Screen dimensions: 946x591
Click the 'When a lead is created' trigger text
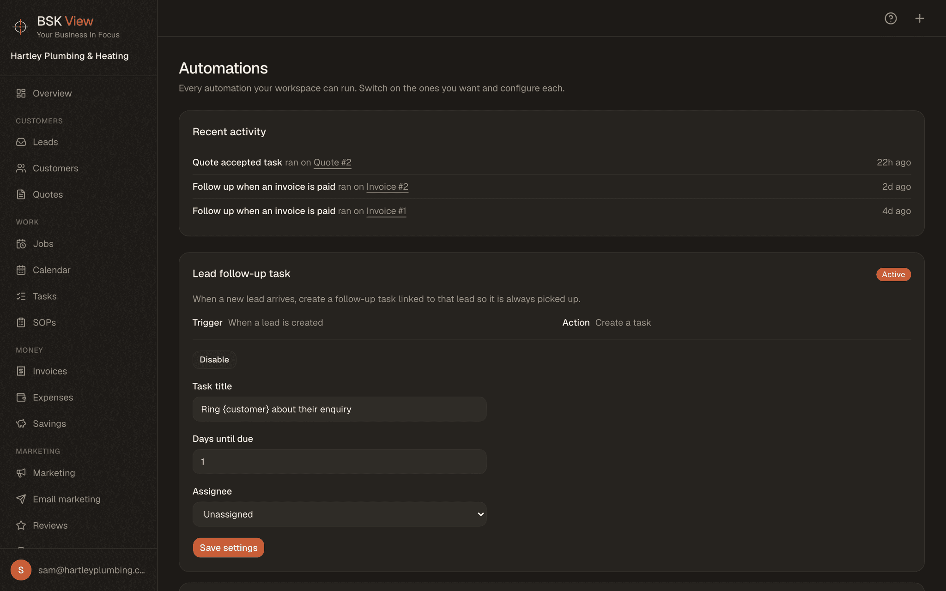pyautogui.click(x=276, y=323)
